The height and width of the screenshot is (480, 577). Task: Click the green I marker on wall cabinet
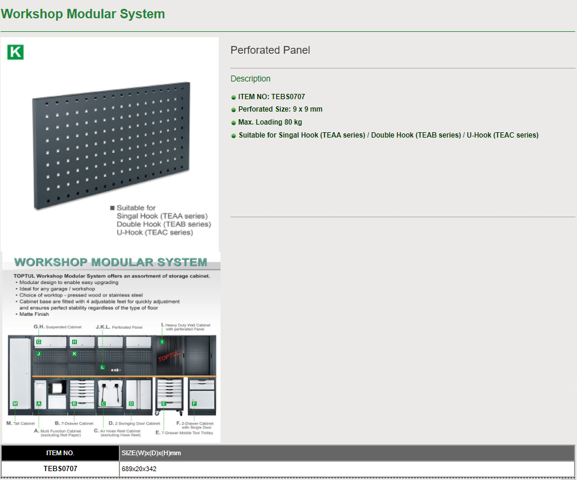[162, 342]
